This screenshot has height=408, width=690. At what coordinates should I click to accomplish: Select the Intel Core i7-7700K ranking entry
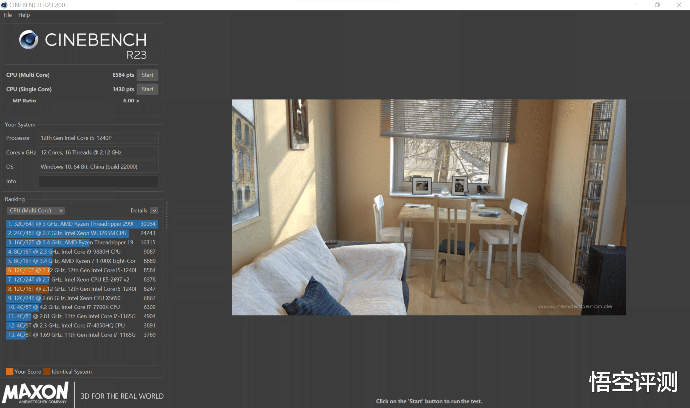82,307
